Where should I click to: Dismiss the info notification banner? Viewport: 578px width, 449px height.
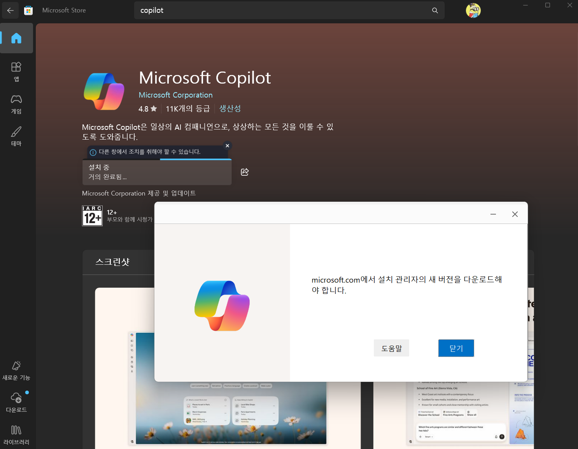click(228, 146)
